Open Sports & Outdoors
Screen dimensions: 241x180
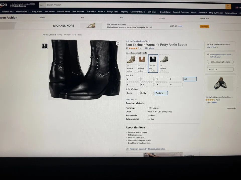181,12
